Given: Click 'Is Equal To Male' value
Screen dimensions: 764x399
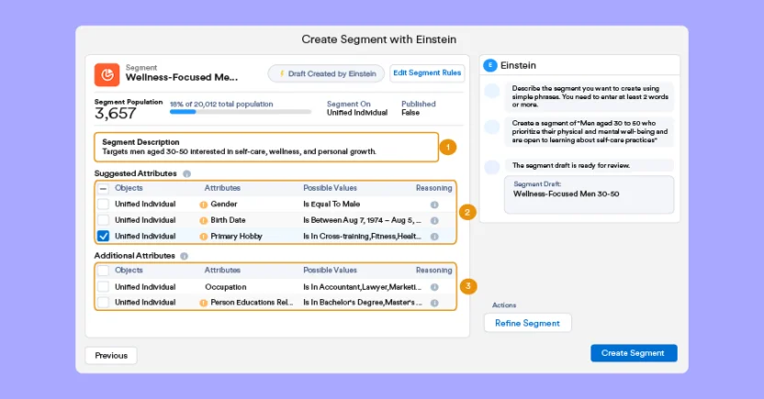Looking at the screenshot, I should pos(331,205).
